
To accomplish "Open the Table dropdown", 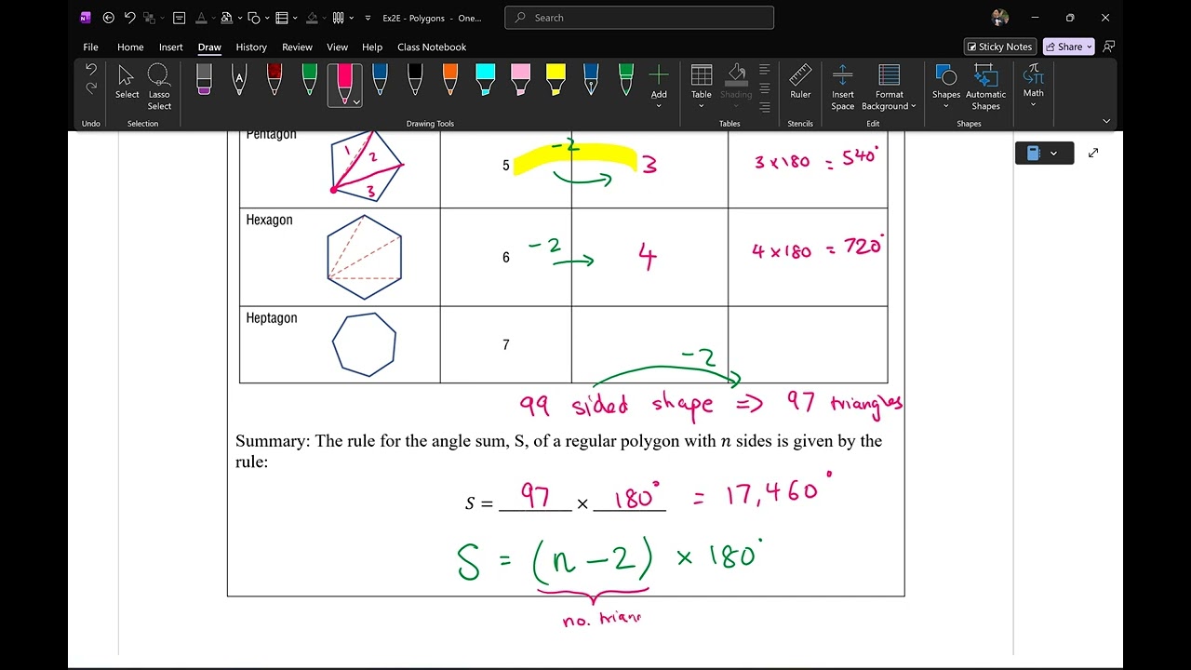I will coord(702,105).
